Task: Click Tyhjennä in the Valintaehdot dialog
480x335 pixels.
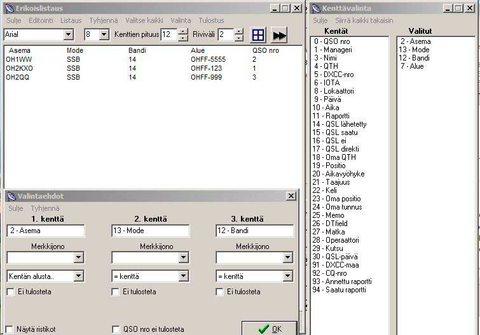Action: [45, 208]
